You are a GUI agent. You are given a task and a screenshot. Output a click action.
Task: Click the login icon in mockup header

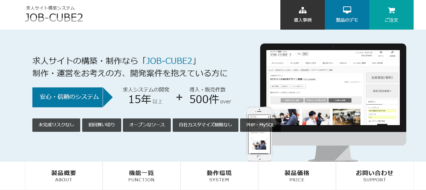coord(381,52)
